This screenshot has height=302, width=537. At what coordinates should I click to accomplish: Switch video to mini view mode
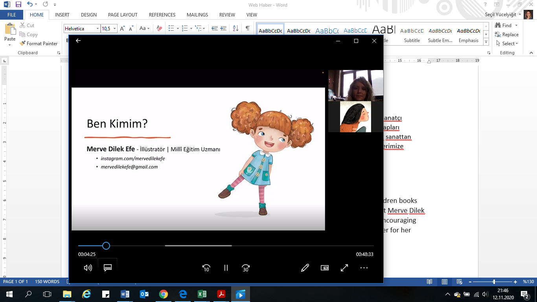325,268
